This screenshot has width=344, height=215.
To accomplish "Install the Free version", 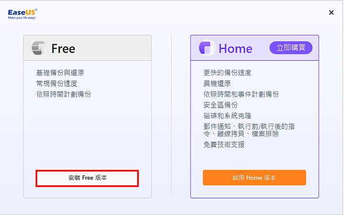I will pyautogui.click(x=87, y=178).
